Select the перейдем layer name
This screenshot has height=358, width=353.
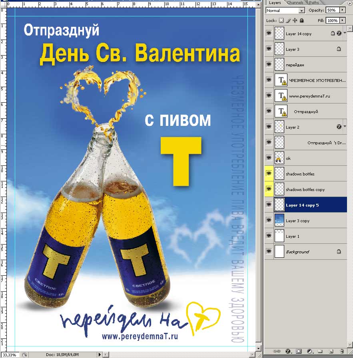pyautogui.click(x=295, y=65)
